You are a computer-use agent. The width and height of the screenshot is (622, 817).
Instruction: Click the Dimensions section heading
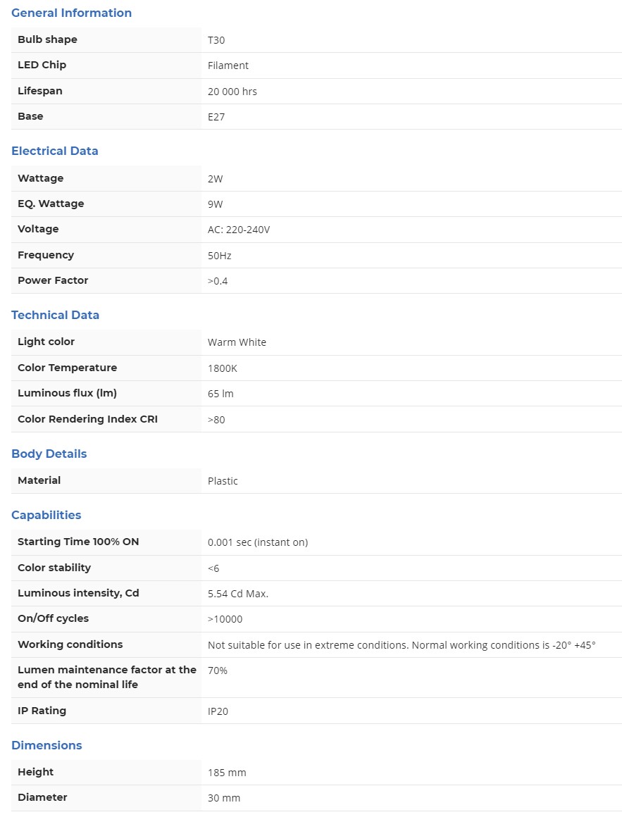[46, 745]
